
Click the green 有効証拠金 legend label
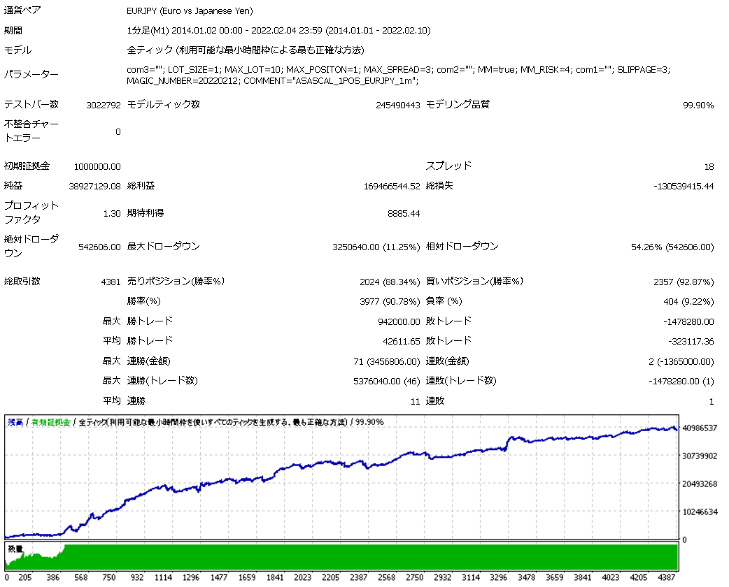(50, 422)
